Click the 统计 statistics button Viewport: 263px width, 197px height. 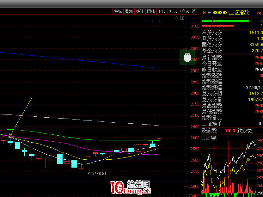click(x=140, y=11)
